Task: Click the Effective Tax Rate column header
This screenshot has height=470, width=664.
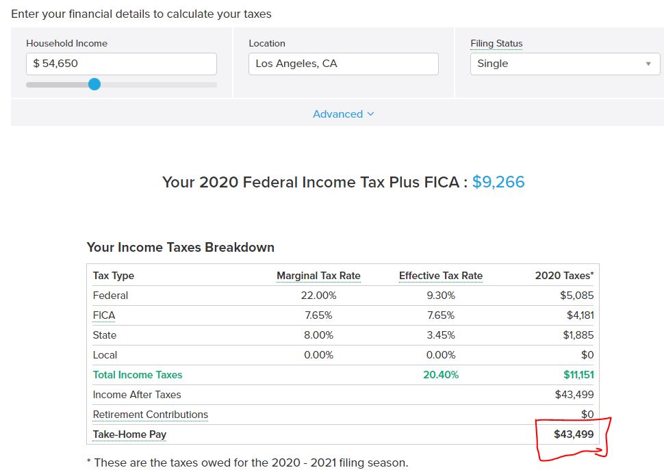Action: tap(441, 276)
